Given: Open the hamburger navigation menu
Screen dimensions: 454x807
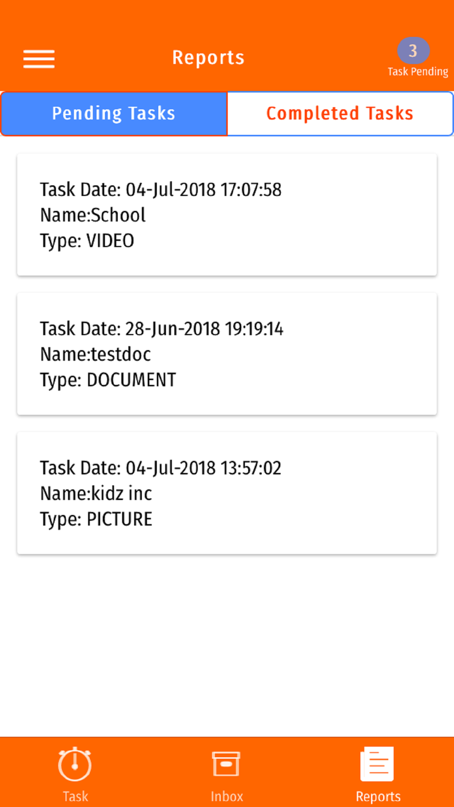Looking at the screenshot, I should tap(39, 59).
